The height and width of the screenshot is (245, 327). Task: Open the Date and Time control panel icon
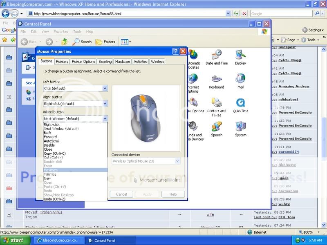click(x=217, y=57)
